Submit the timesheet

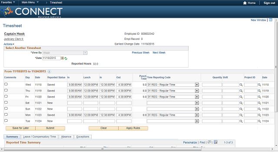click(50, 128)
